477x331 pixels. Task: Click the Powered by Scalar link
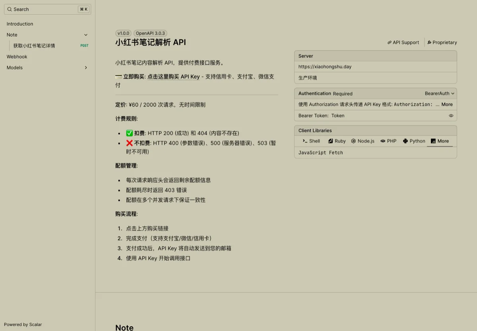click(x=23, y=324)
